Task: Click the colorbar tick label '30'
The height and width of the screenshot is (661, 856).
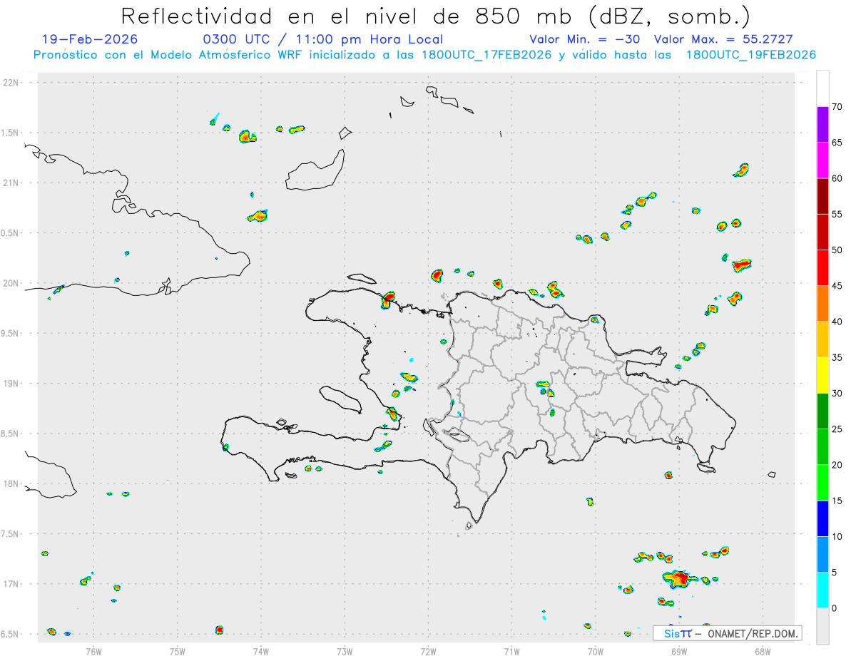Action: (838, 394)
